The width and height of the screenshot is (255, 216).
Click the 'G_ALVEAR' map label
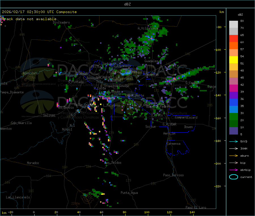pyautogui.click(x=169, y=124)
